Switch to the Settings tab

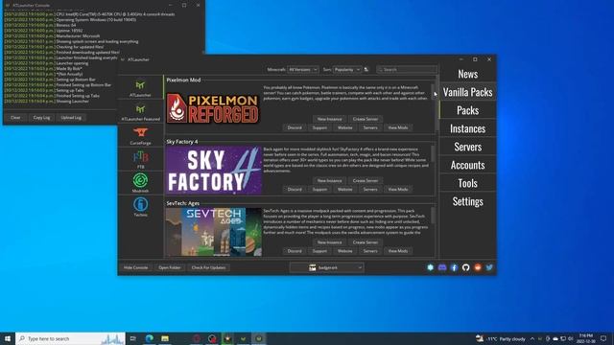(467, 201)
